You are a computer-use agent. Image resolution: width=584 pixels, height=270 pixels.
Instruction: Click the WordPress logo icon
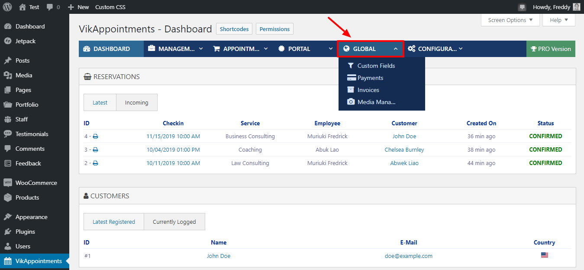pos(7,7)
